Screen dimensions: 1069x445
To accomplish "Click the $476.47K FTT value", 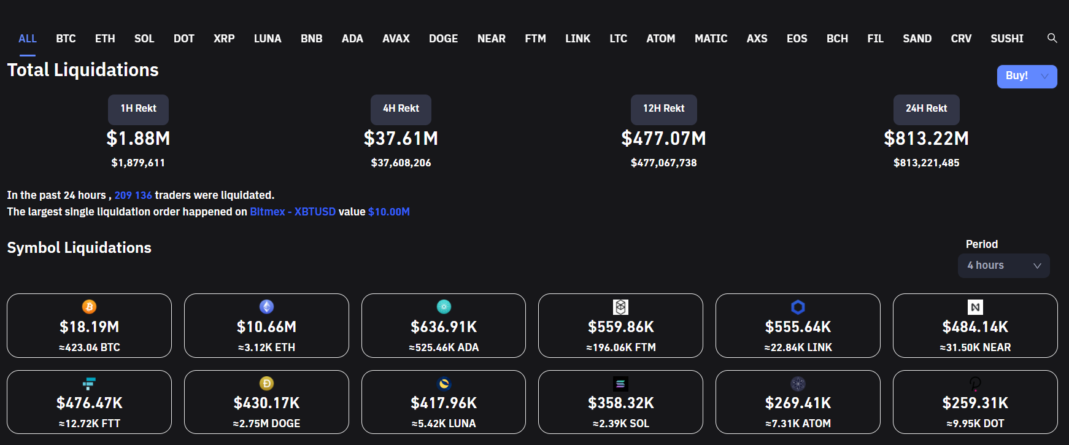I will click(90, 403).
